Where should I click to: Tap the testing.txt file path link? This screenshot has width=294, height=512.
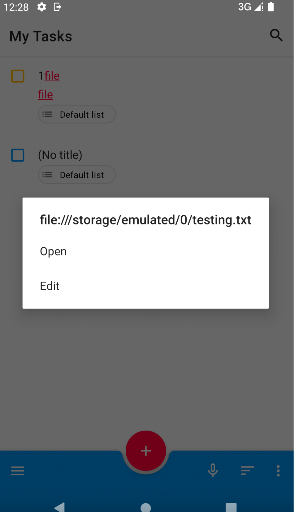click(x=145, y=220)
